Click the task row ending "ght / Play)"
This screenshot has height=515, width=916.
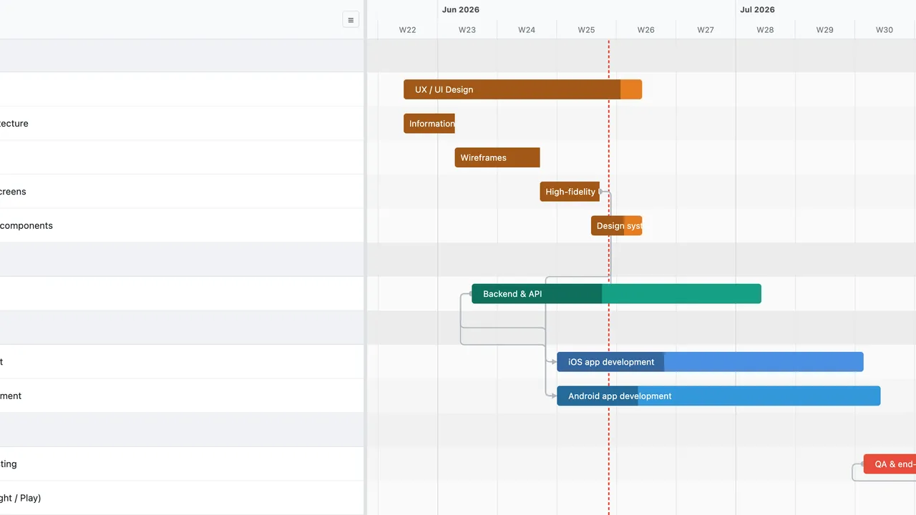[182, 498]
